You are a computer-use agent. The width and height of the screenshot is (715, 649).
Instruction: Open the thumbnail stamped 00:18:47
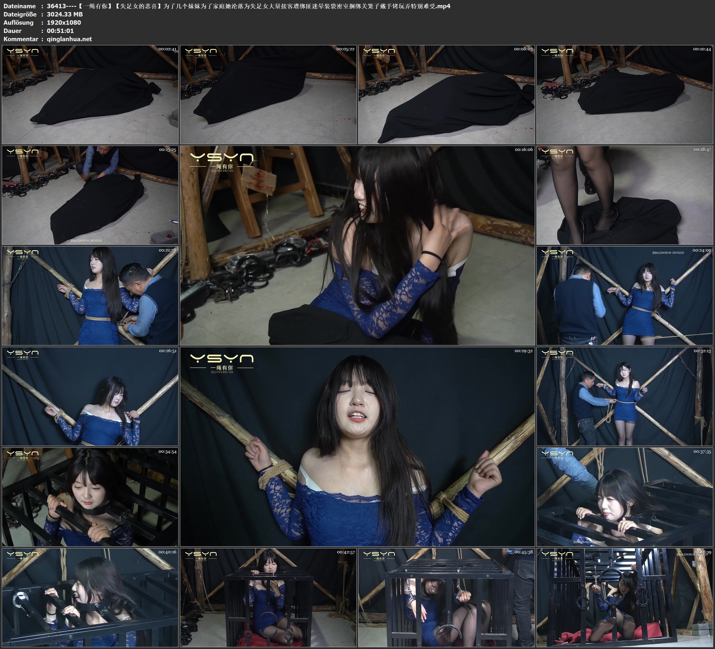click(625, 195)
